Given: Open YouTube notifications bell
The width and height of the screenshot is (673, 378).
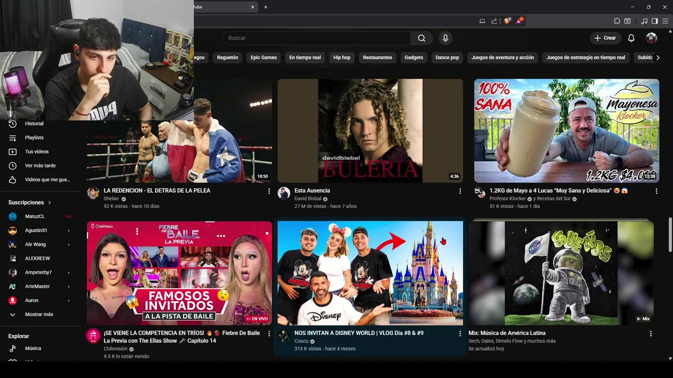Looking at the screenshot, I should [631, 38].
